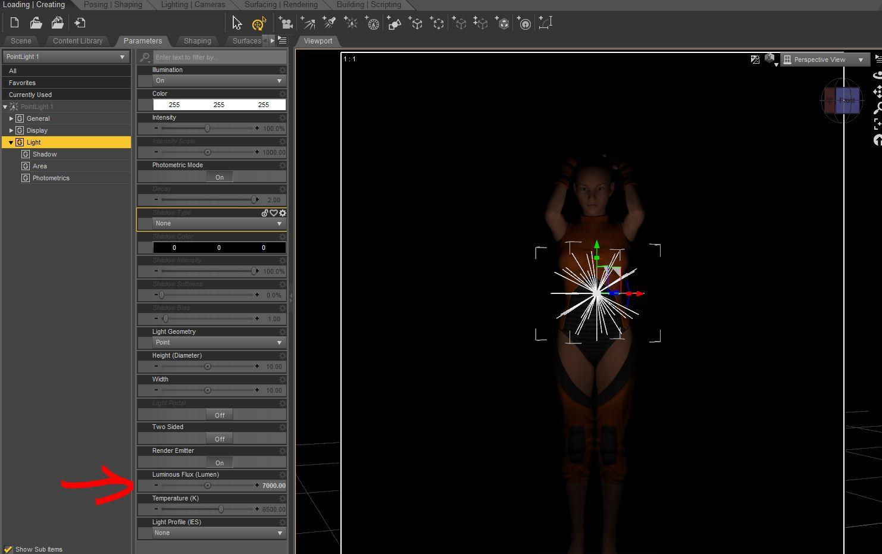Click the import file toolbar icon
This screenshot has width=882, height=554.
(x=80, y=23)
